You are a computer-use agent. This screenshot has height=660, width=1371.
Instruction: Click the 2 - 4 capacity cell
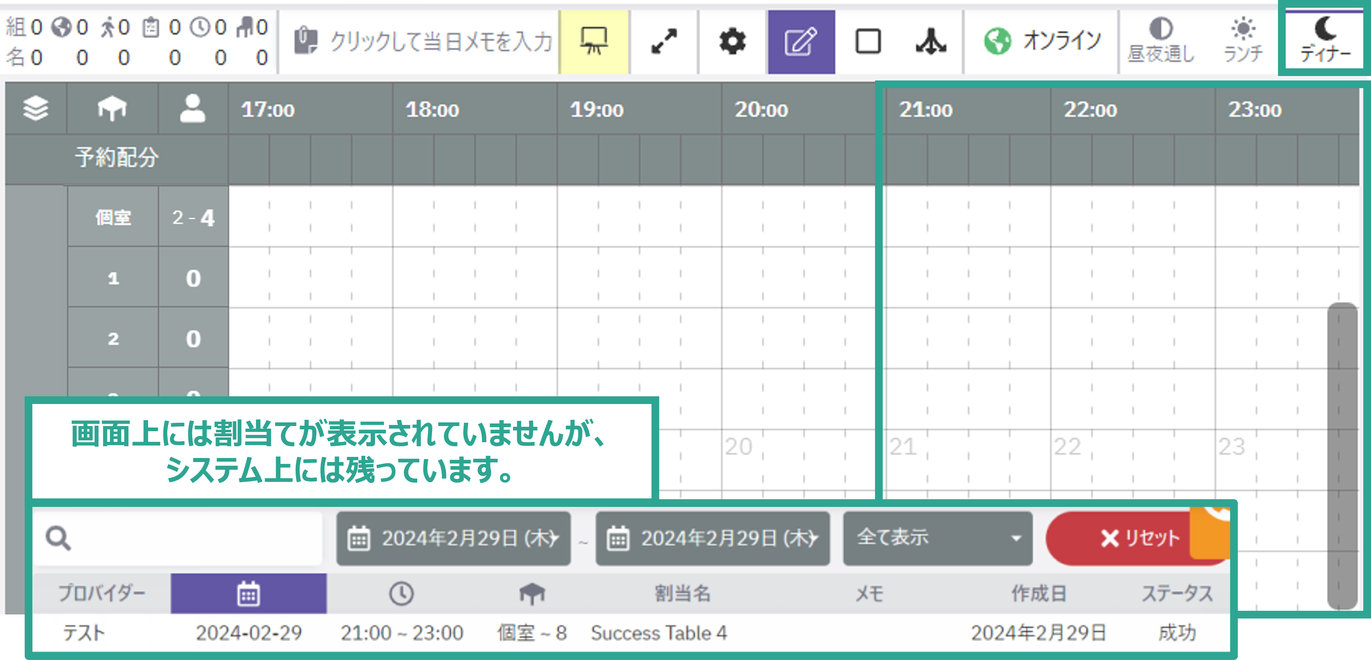point(193,217)
